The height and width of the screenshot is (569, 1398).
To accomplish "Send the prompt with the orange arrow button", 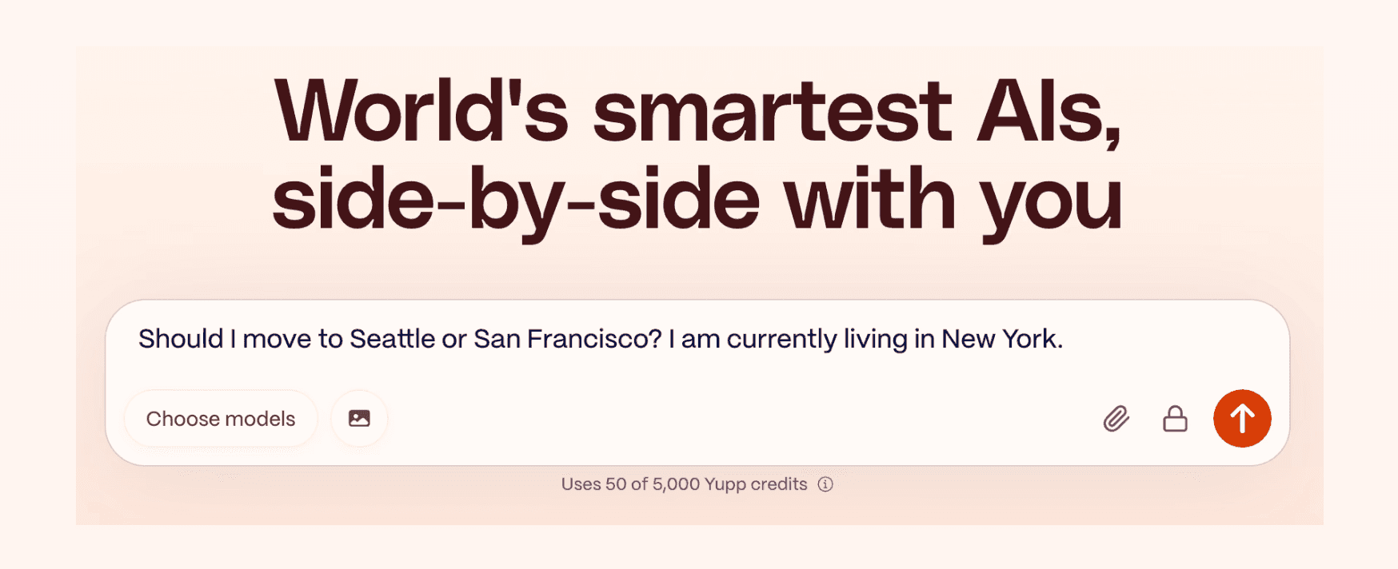I will (x=1241, y=418).
